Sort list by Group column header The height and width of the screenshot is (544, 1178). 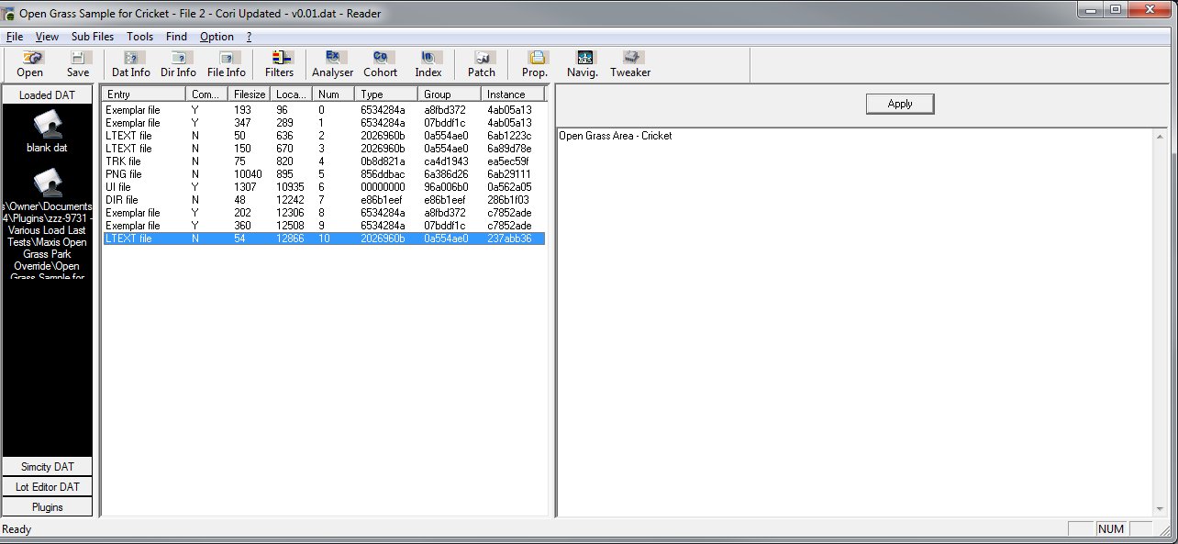(x=450, y=94)
